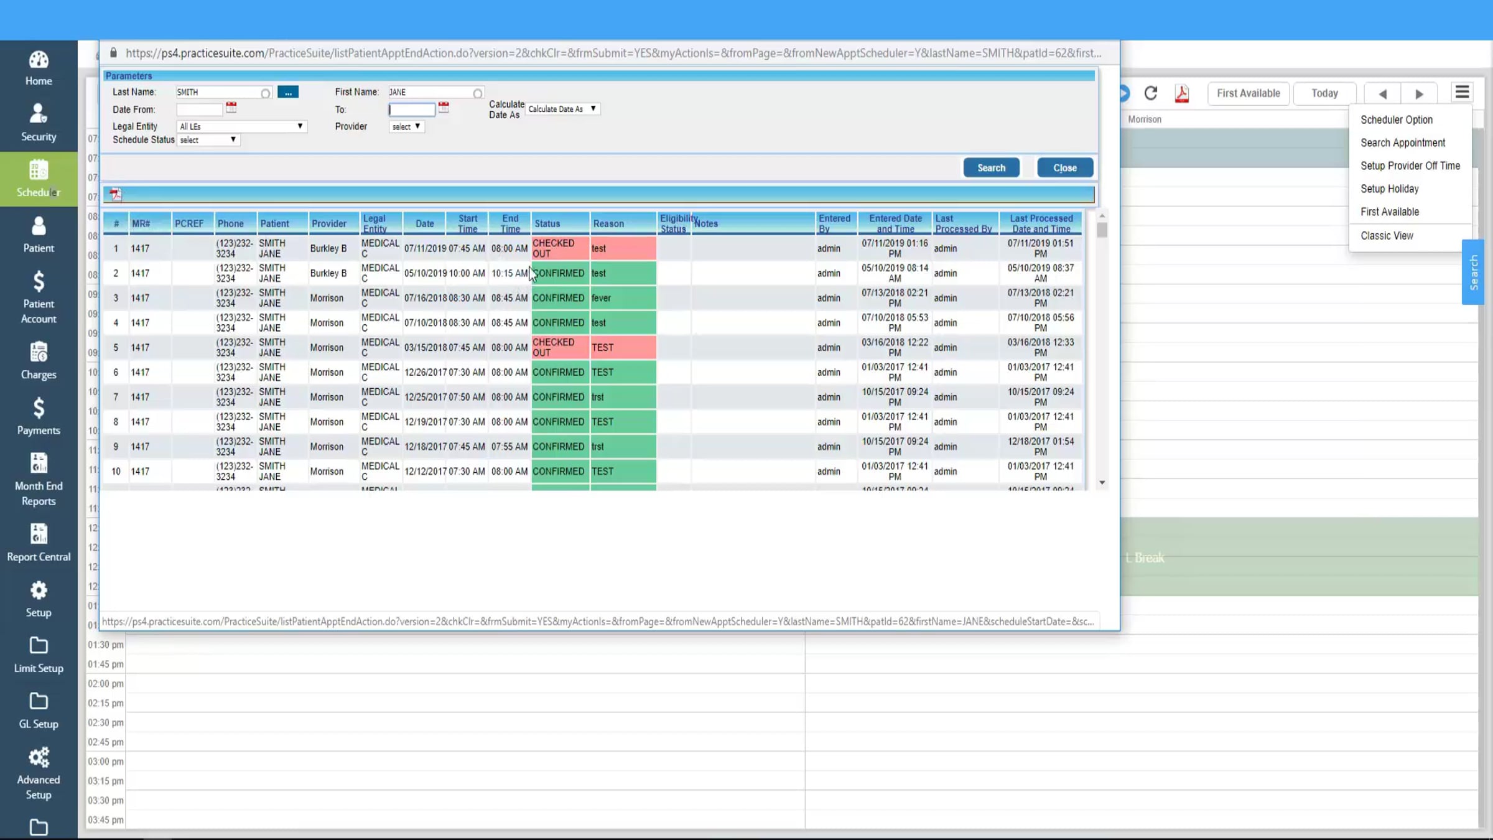The width and height of the screenshot is (1493, 840).
Task: Click the refresh icon in scheduler toolbar
Action: pyautogui.click(x=1151, y=93)
